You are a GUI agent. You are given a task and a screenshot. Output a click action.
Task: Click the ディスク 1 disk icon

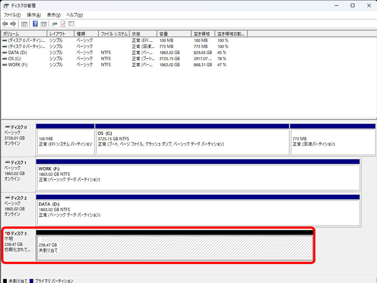pos(7,162)
